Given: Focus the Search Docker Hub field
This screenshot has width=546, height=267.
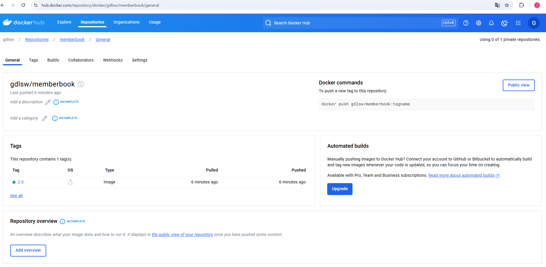Looking at the screenshot, I should (360, 23).
